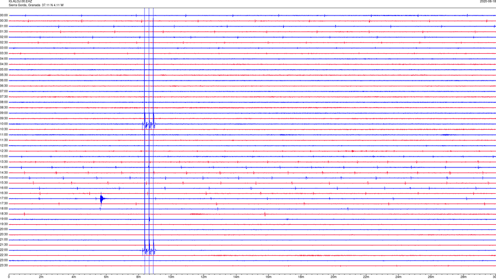Screen dimensions: 496x279
Task: Select the 08:30 trace time label
Action: (x=4, y=107)
